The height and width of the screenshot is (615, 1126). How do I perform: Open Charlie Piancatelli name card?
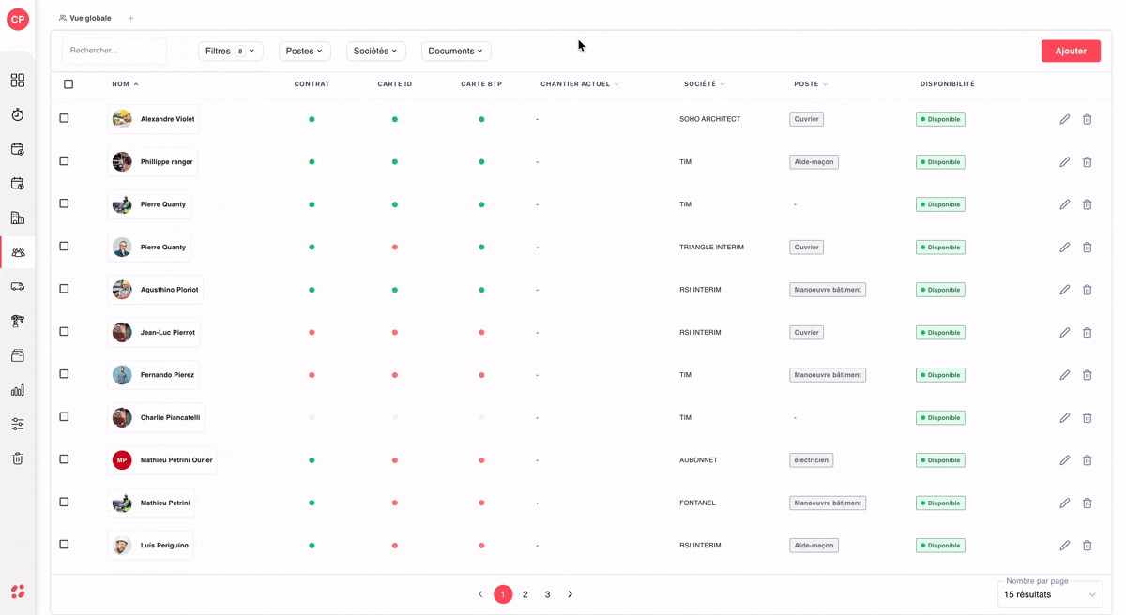click(x=156, y=417)
